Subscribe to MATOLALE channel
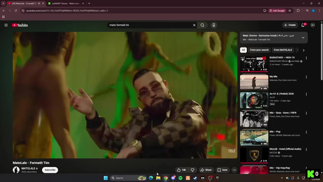Screen dimensions: 323x182 [50, 170]
